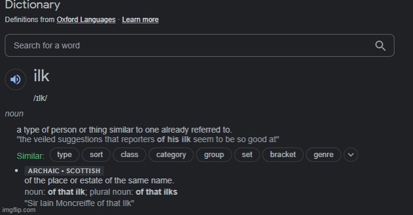Click the phonetic spelling /ɪlk/
The height and width of the screenshot is (215, 413).
(41, 98)
